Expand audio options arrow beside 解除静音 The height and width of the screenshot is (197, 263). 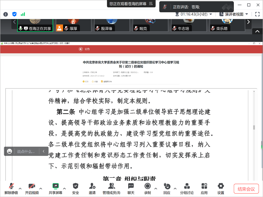[x=20, y=188]
